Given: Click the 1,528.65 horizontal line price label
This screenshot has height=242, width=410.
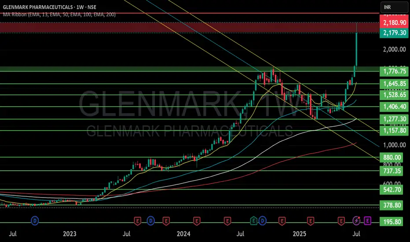Looking at the screenshot, I should click(394, 95).
